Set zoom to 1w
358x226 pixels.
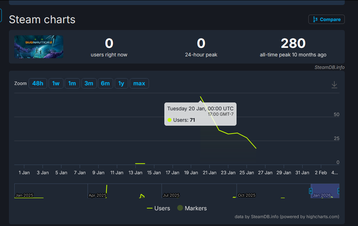pos(56,84)
